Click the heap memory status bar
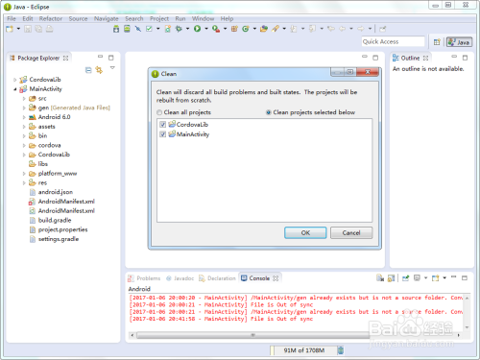This screenshot has width=480, height=360. tap(303, 350)
